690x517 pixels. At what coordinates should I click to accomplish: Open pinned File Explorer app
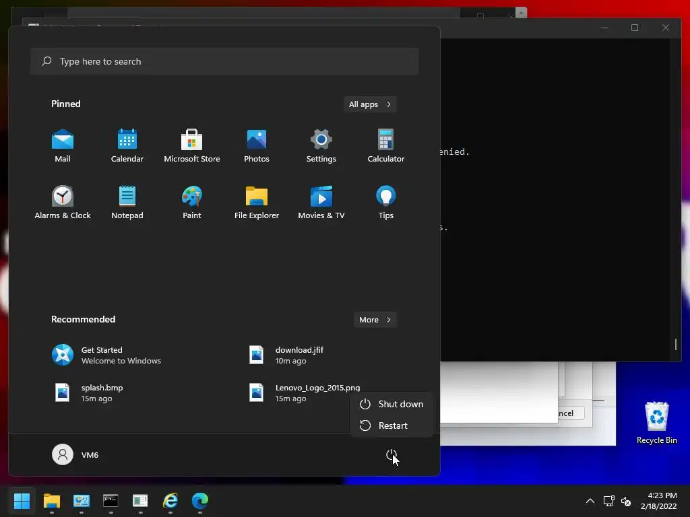tap(257, 202)
